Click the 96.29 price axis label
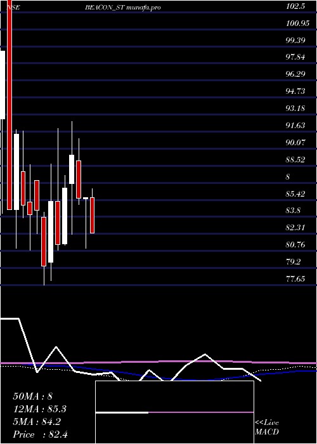 [x=295, y=74]
